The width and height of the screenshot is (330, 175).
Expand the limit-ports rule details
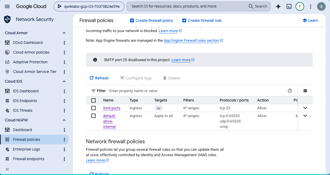tap(305, 108)
